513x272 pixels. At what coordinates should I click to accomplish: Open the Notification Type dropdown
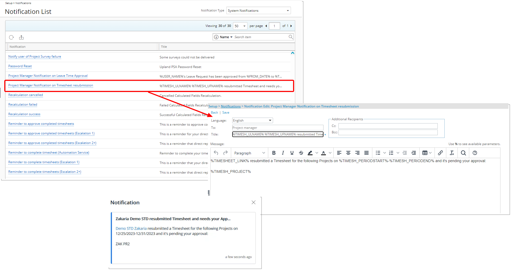click(258, 11)
